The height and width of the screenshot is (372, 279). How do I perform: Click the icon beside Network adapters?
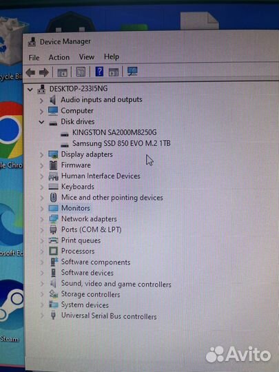[53, 219]
